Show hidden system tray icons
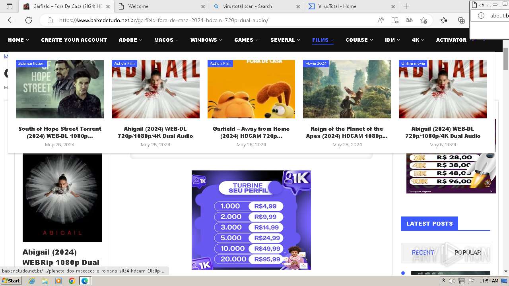The image size is (509, 286). (x=443, y=281)
